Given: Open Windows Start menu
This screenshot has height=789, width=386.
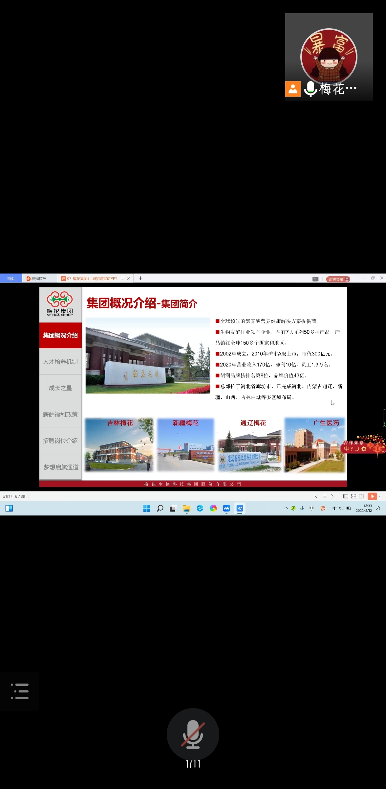Looking at the screenshot, I should [147, 508].
